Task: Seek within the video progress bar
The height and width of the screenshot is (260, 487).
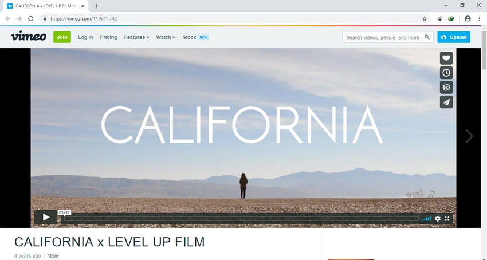Action: pos(239,219)
